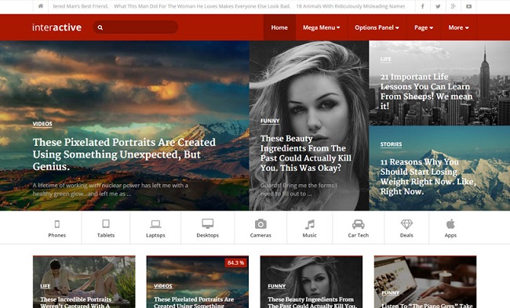The width and height of the screenshot is (510, 308).
Task: Open the Pixelated Portraits featured headline
Action: click(124, 154)
